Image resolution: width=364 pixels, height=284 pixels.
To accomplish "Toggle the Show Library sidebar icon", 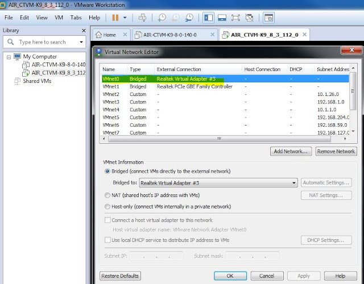I will point(208,18).
